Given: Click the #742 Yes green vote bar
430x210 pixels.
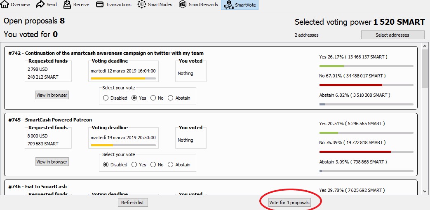Looking at the screenshot, I should click(x=367, y=66).
